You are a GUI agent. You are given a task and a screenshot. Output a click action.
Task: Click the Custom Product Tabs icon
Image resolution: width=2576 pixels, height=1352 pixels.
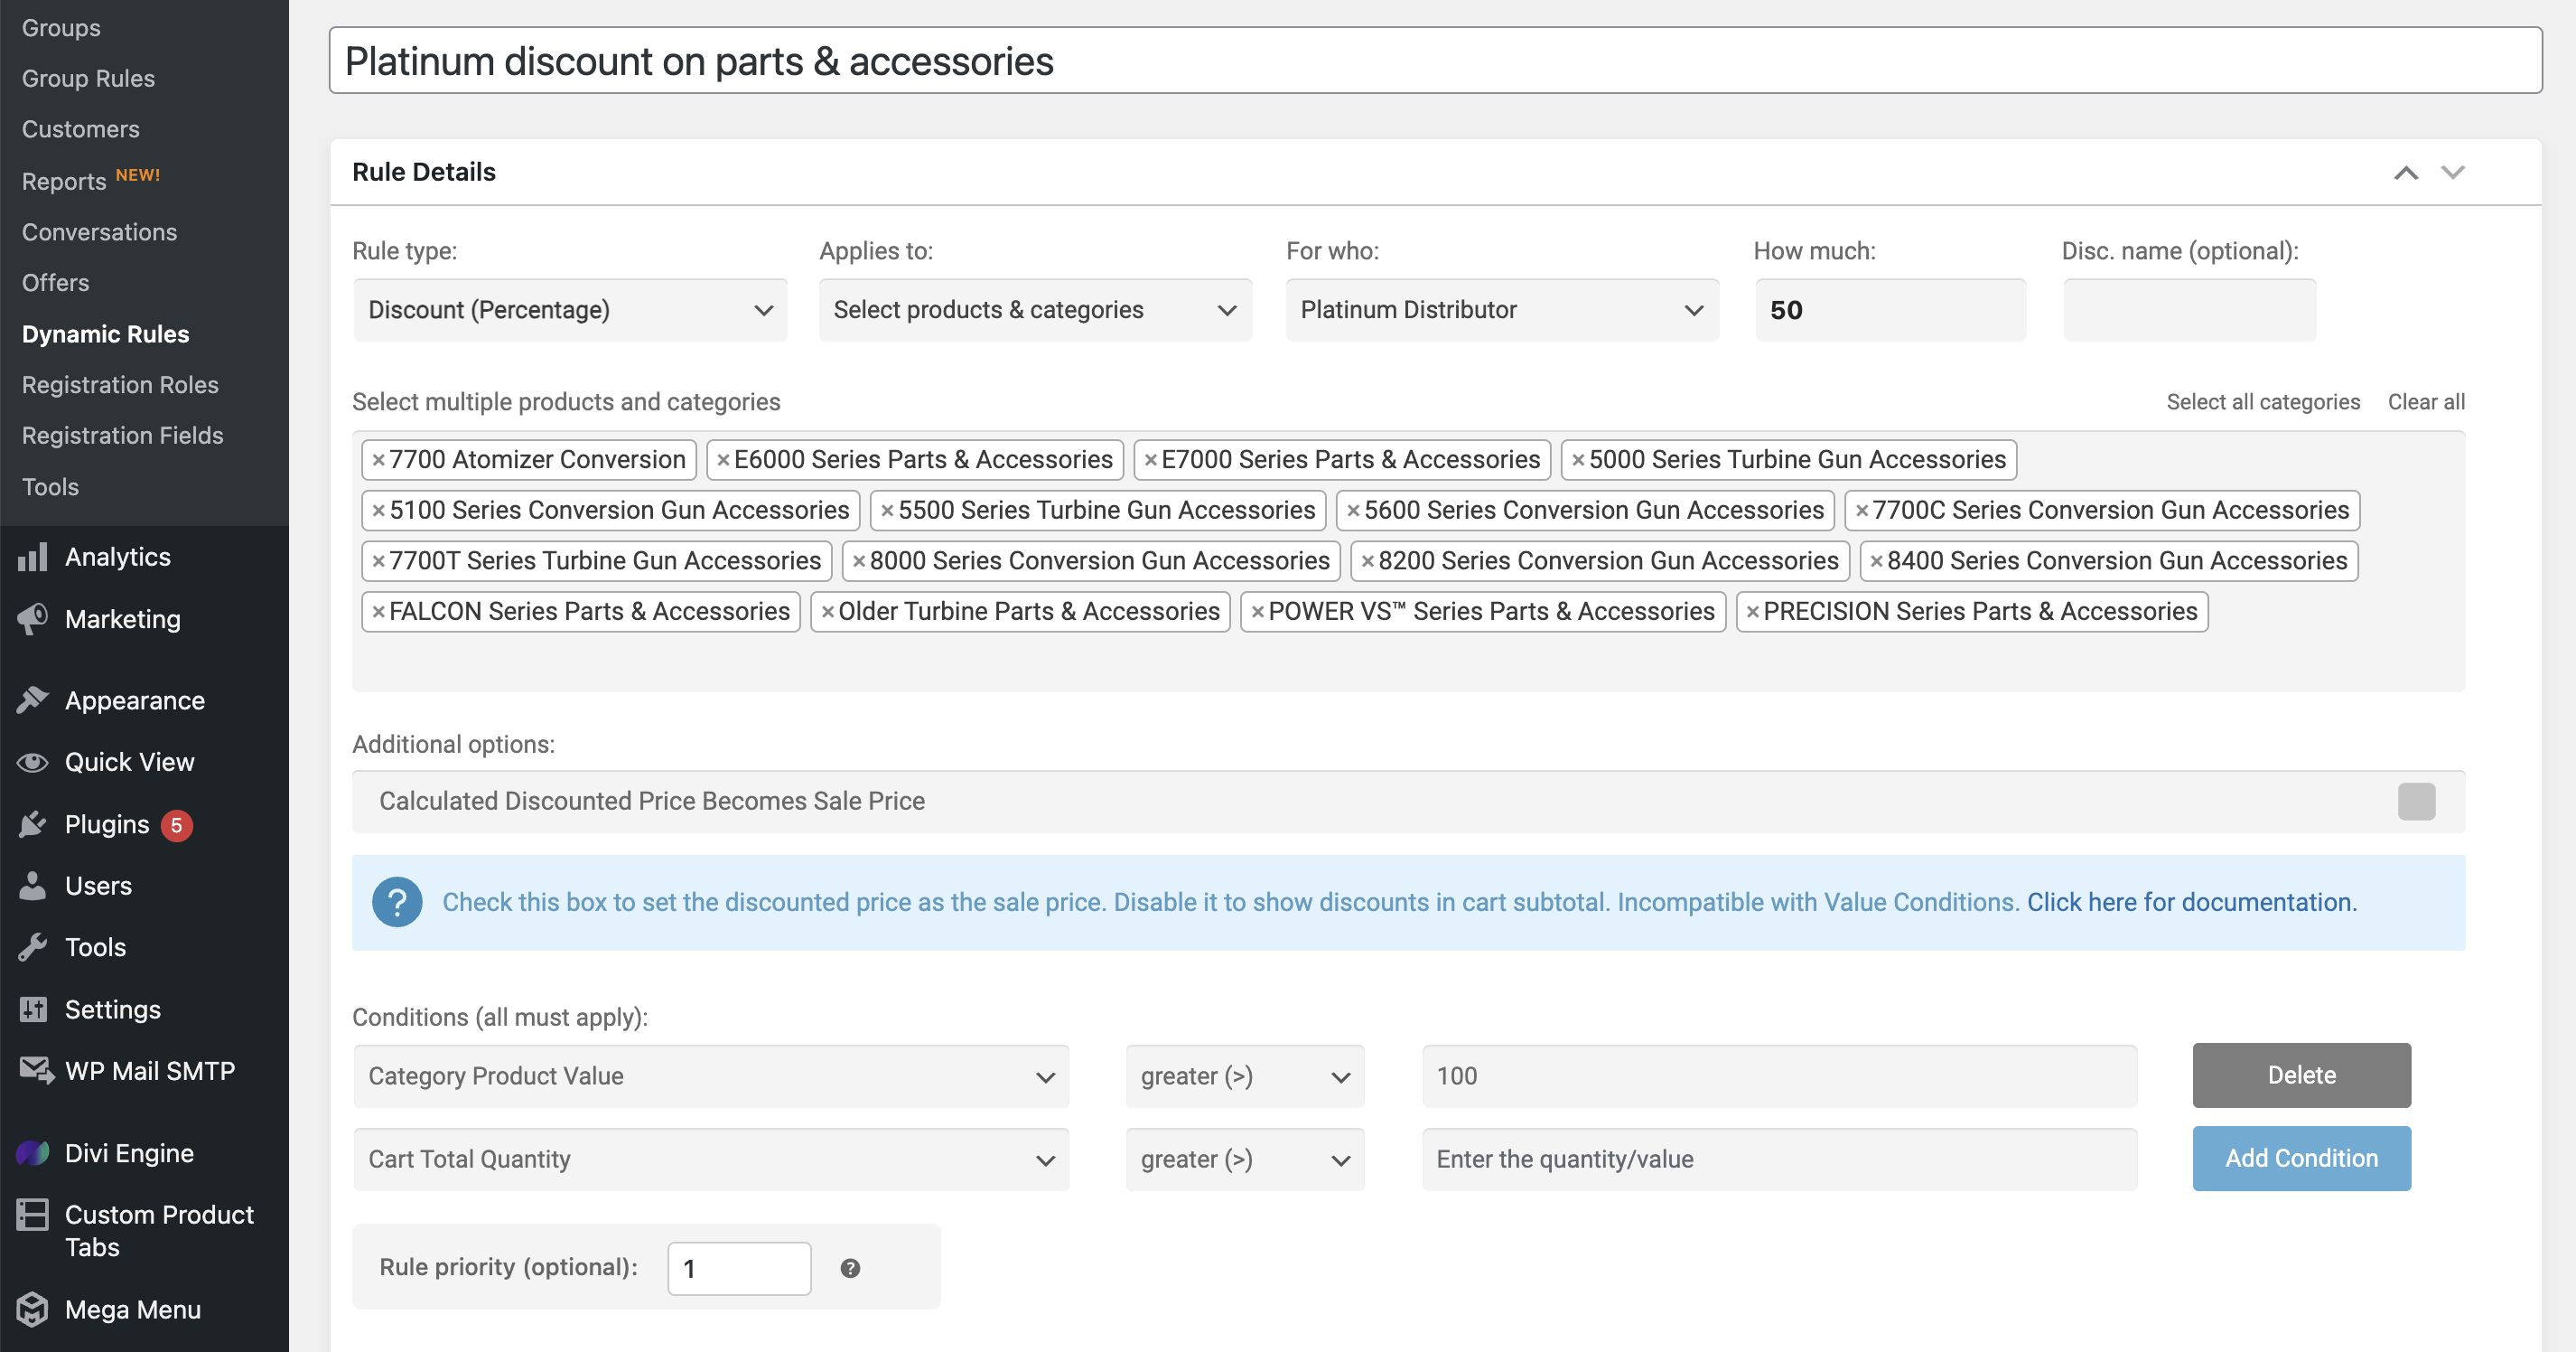(x=32, y=1215)
